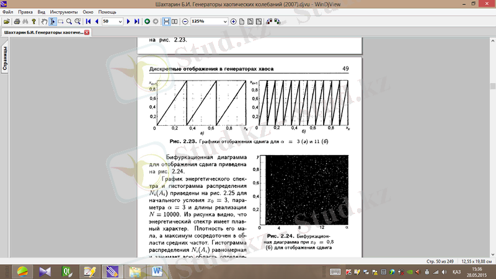Select the Hand pan tool
496x279 pixels.
(x=43, y=21)
